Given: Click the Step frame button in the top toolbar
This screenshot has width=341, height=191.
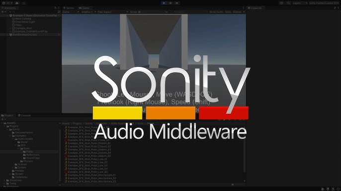Looking at the screenshot, I should (177, 3).
